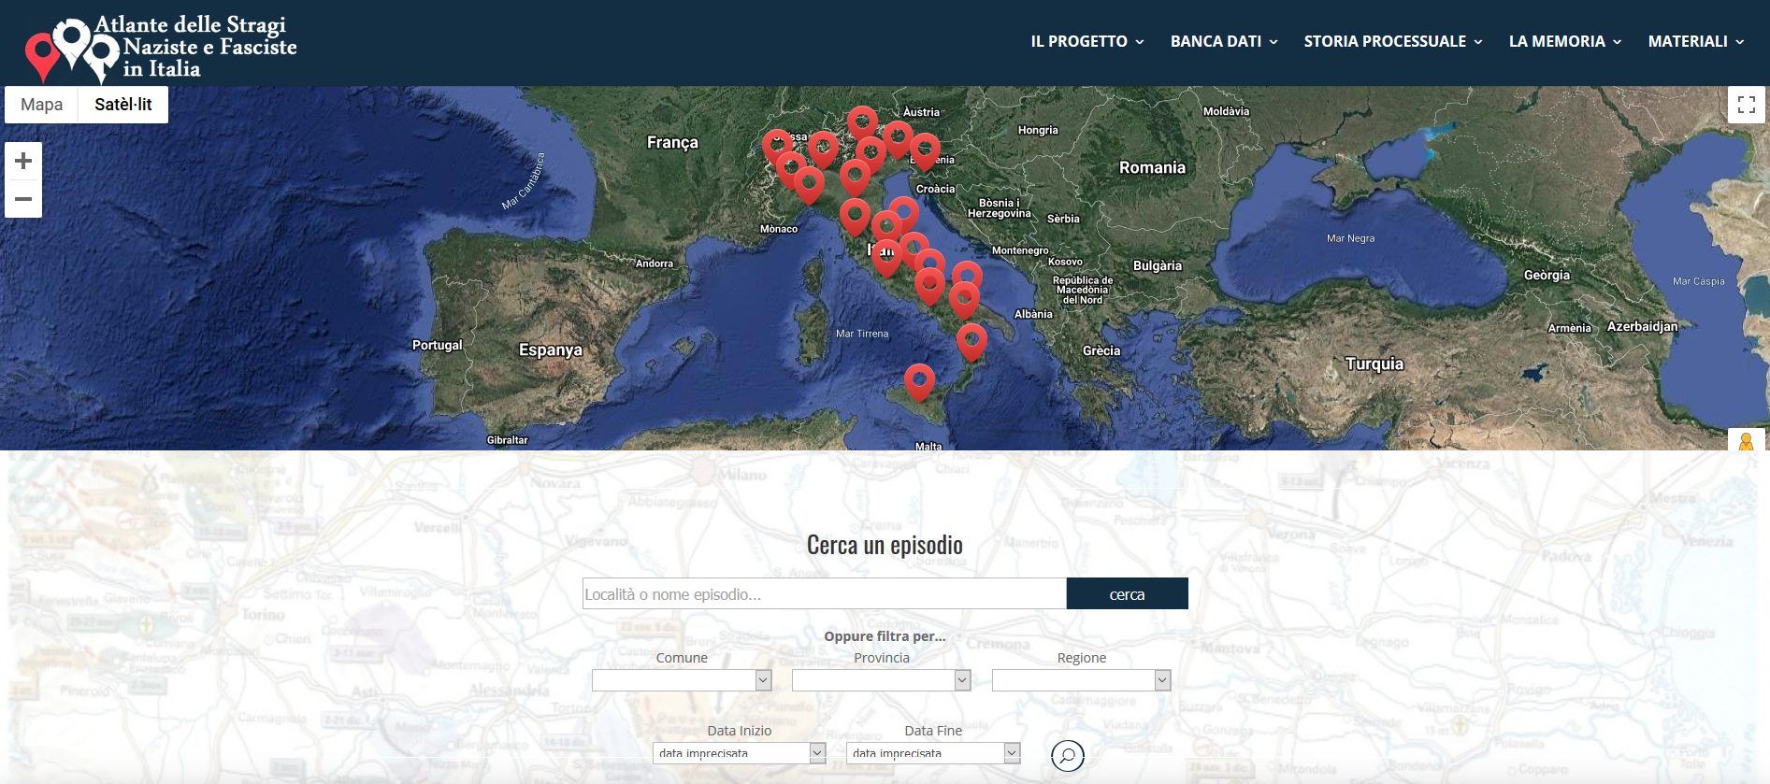Click the Moldàvia label on map

click(1226, 110)
